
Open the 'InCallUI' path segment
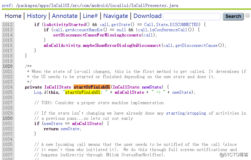tap(60, 5)
